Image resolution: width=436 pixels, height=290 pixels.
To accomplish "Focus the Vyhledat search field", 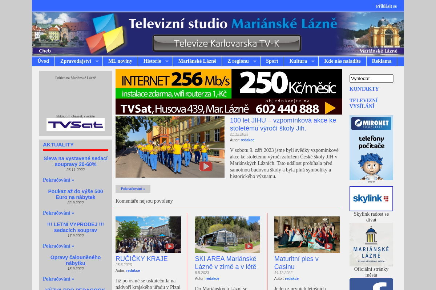I will (371, 78).
